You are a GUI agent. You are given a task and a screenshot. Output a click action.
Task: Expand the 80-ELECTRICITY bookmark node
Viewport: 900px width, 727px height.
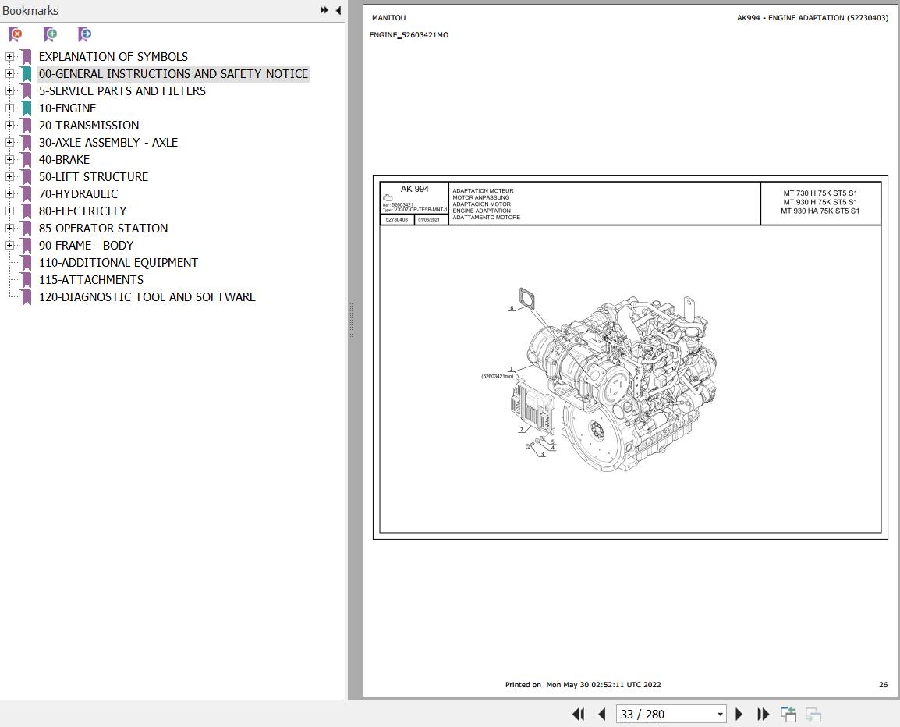[9, 211]
